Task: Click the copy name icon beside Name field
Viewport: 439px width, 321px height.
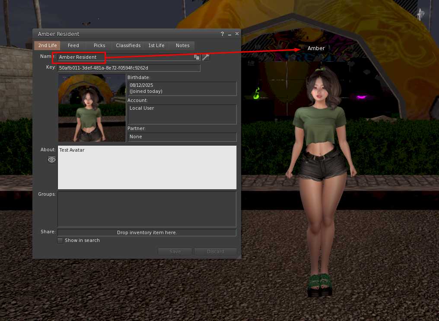Action: click(197, 57)
